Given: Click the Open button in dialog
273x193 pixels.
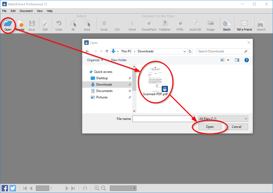Looking at the screenshot, I should [x=210, y=127].
